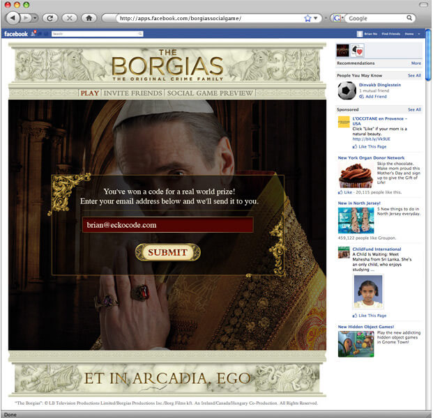
Task: Click the magnifier in the Google search box
Action: click(x=409, y=18)
